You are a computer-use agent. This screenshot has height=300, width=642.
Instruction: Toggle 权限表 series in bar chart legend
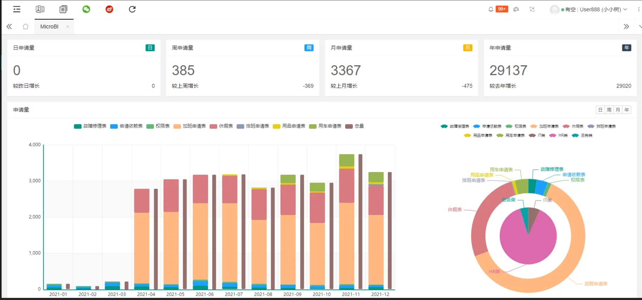pyautogui.click(x=158, y=126)
